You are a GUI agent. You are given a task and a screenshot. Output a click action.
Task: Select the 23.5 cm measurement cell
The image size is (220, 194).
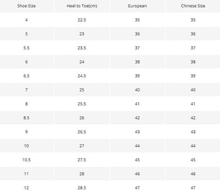(x=82, y=48)
